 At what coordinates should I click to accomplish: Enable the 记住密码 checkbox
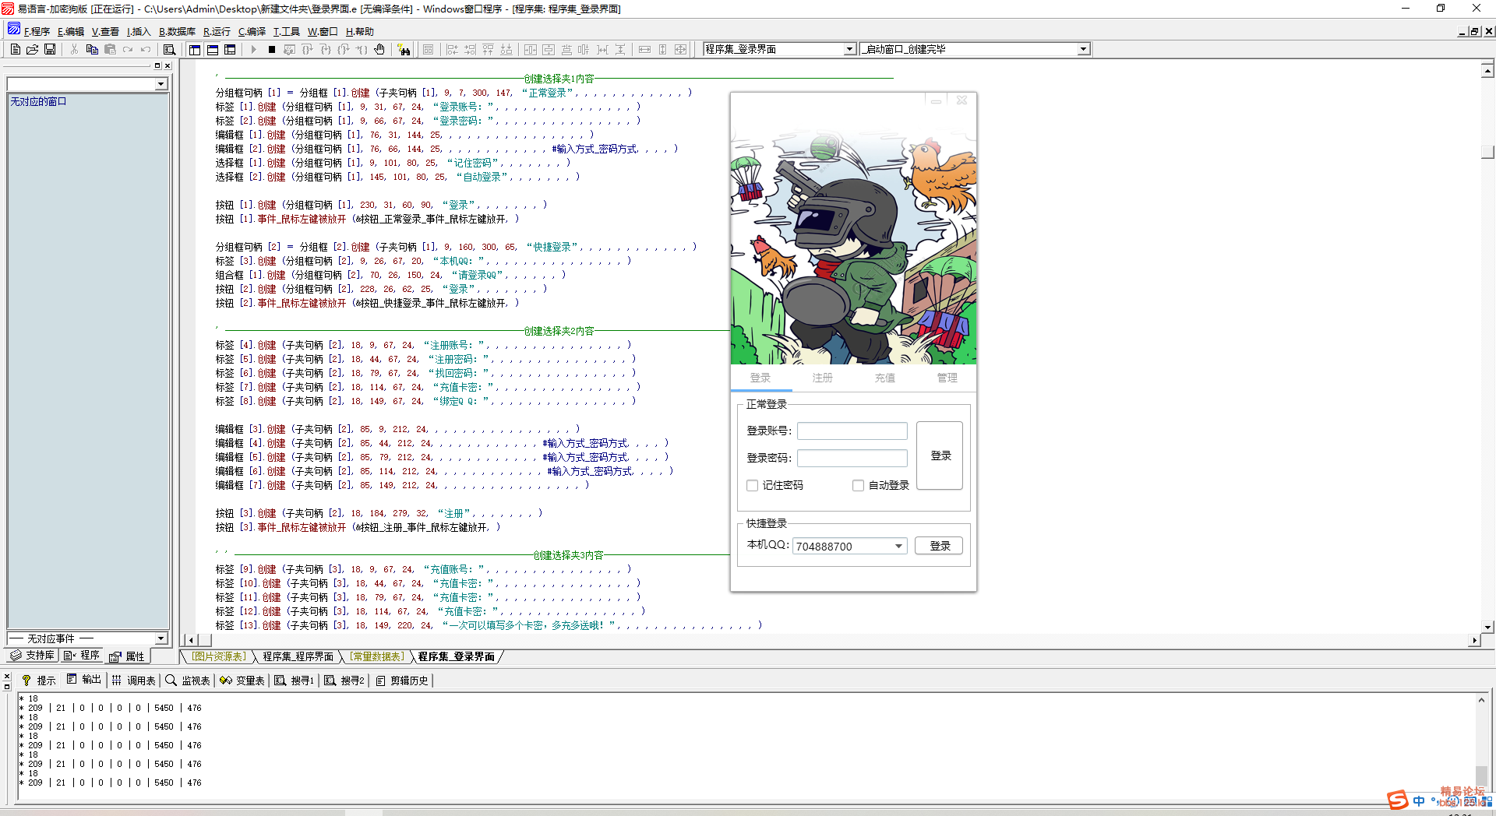(x=753, y=485)
